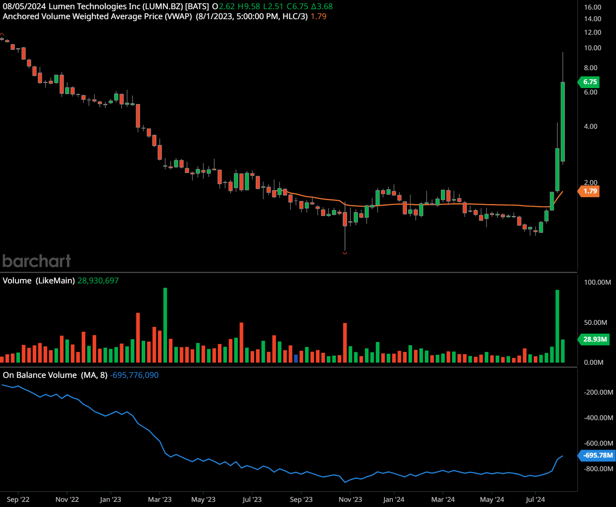Click the green 6.75 current price label
The width and height of the screenshot is (616, 507).
coord(589,82)
